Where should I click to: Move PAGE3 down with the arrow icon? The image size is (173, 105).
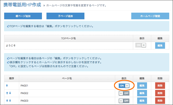(10, 100)
